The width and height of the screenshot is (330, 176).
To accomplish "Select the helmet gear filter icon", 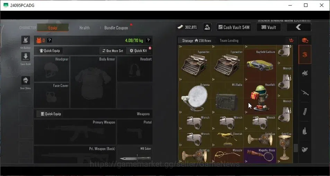I will [x=305, y=73].
